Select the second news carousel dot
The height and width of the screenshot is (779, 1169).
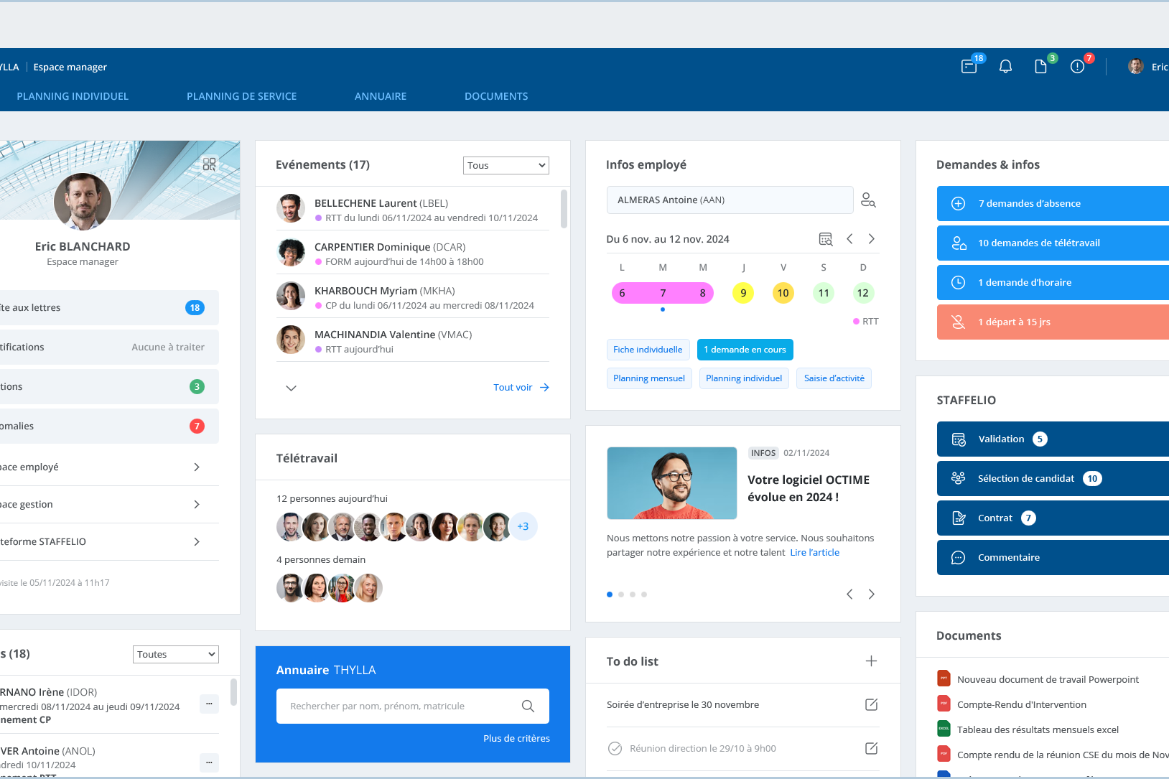(621, 594)
